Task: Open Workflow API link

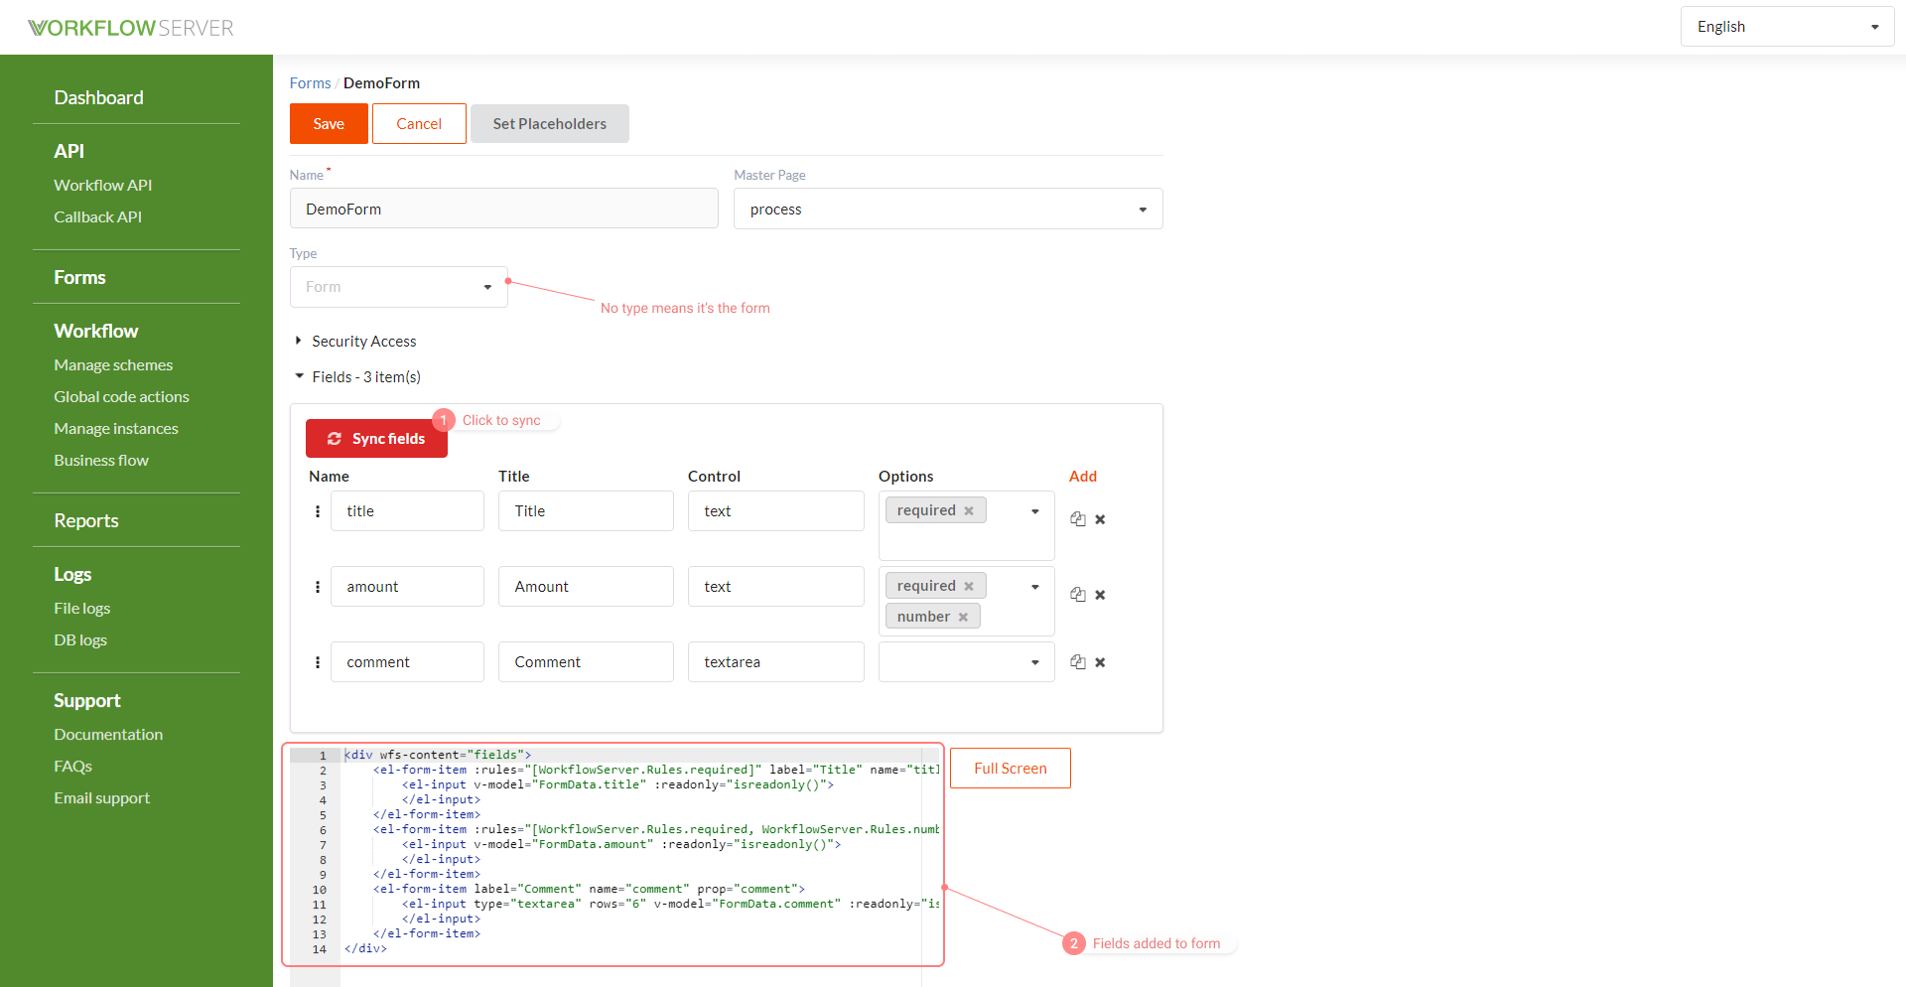Action: click(102, 185)
